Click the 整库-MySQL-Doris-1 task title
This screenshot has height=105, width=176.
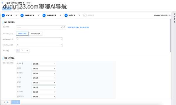tap(15, 3)
